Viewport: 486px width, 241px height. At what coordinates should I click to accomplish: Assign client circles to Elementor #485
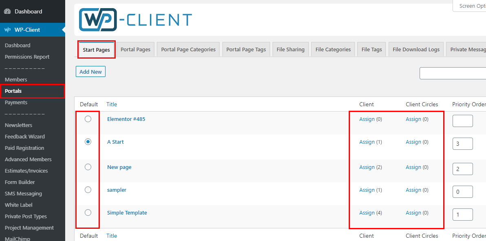point(413,119)
